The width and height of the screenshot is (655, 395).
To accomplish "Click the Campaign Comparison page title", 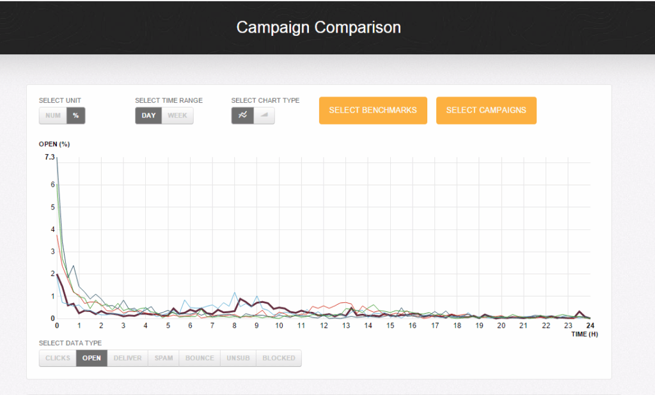I will click(x=319, y=27).
